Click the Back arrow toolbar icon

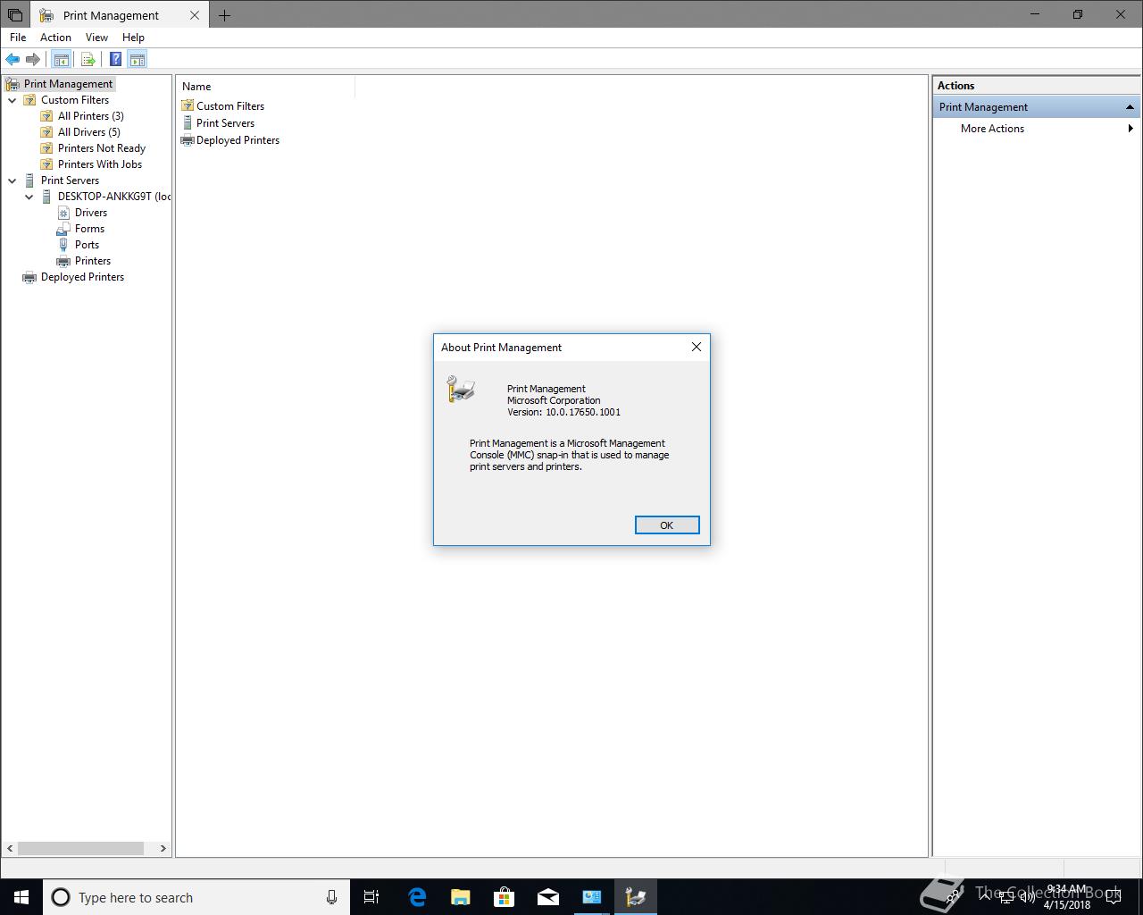(13, 60)
